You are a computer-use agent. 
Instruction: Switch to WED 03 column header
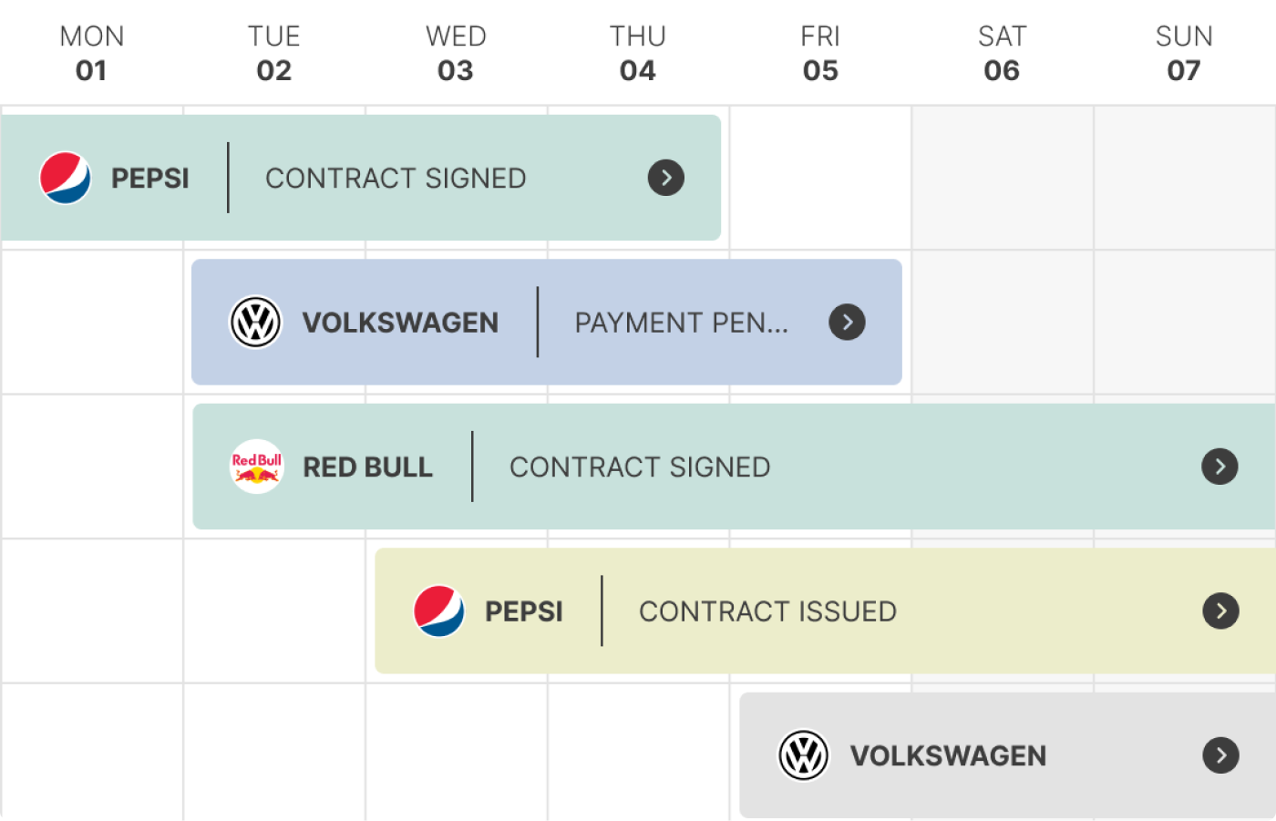coord(456,54)
